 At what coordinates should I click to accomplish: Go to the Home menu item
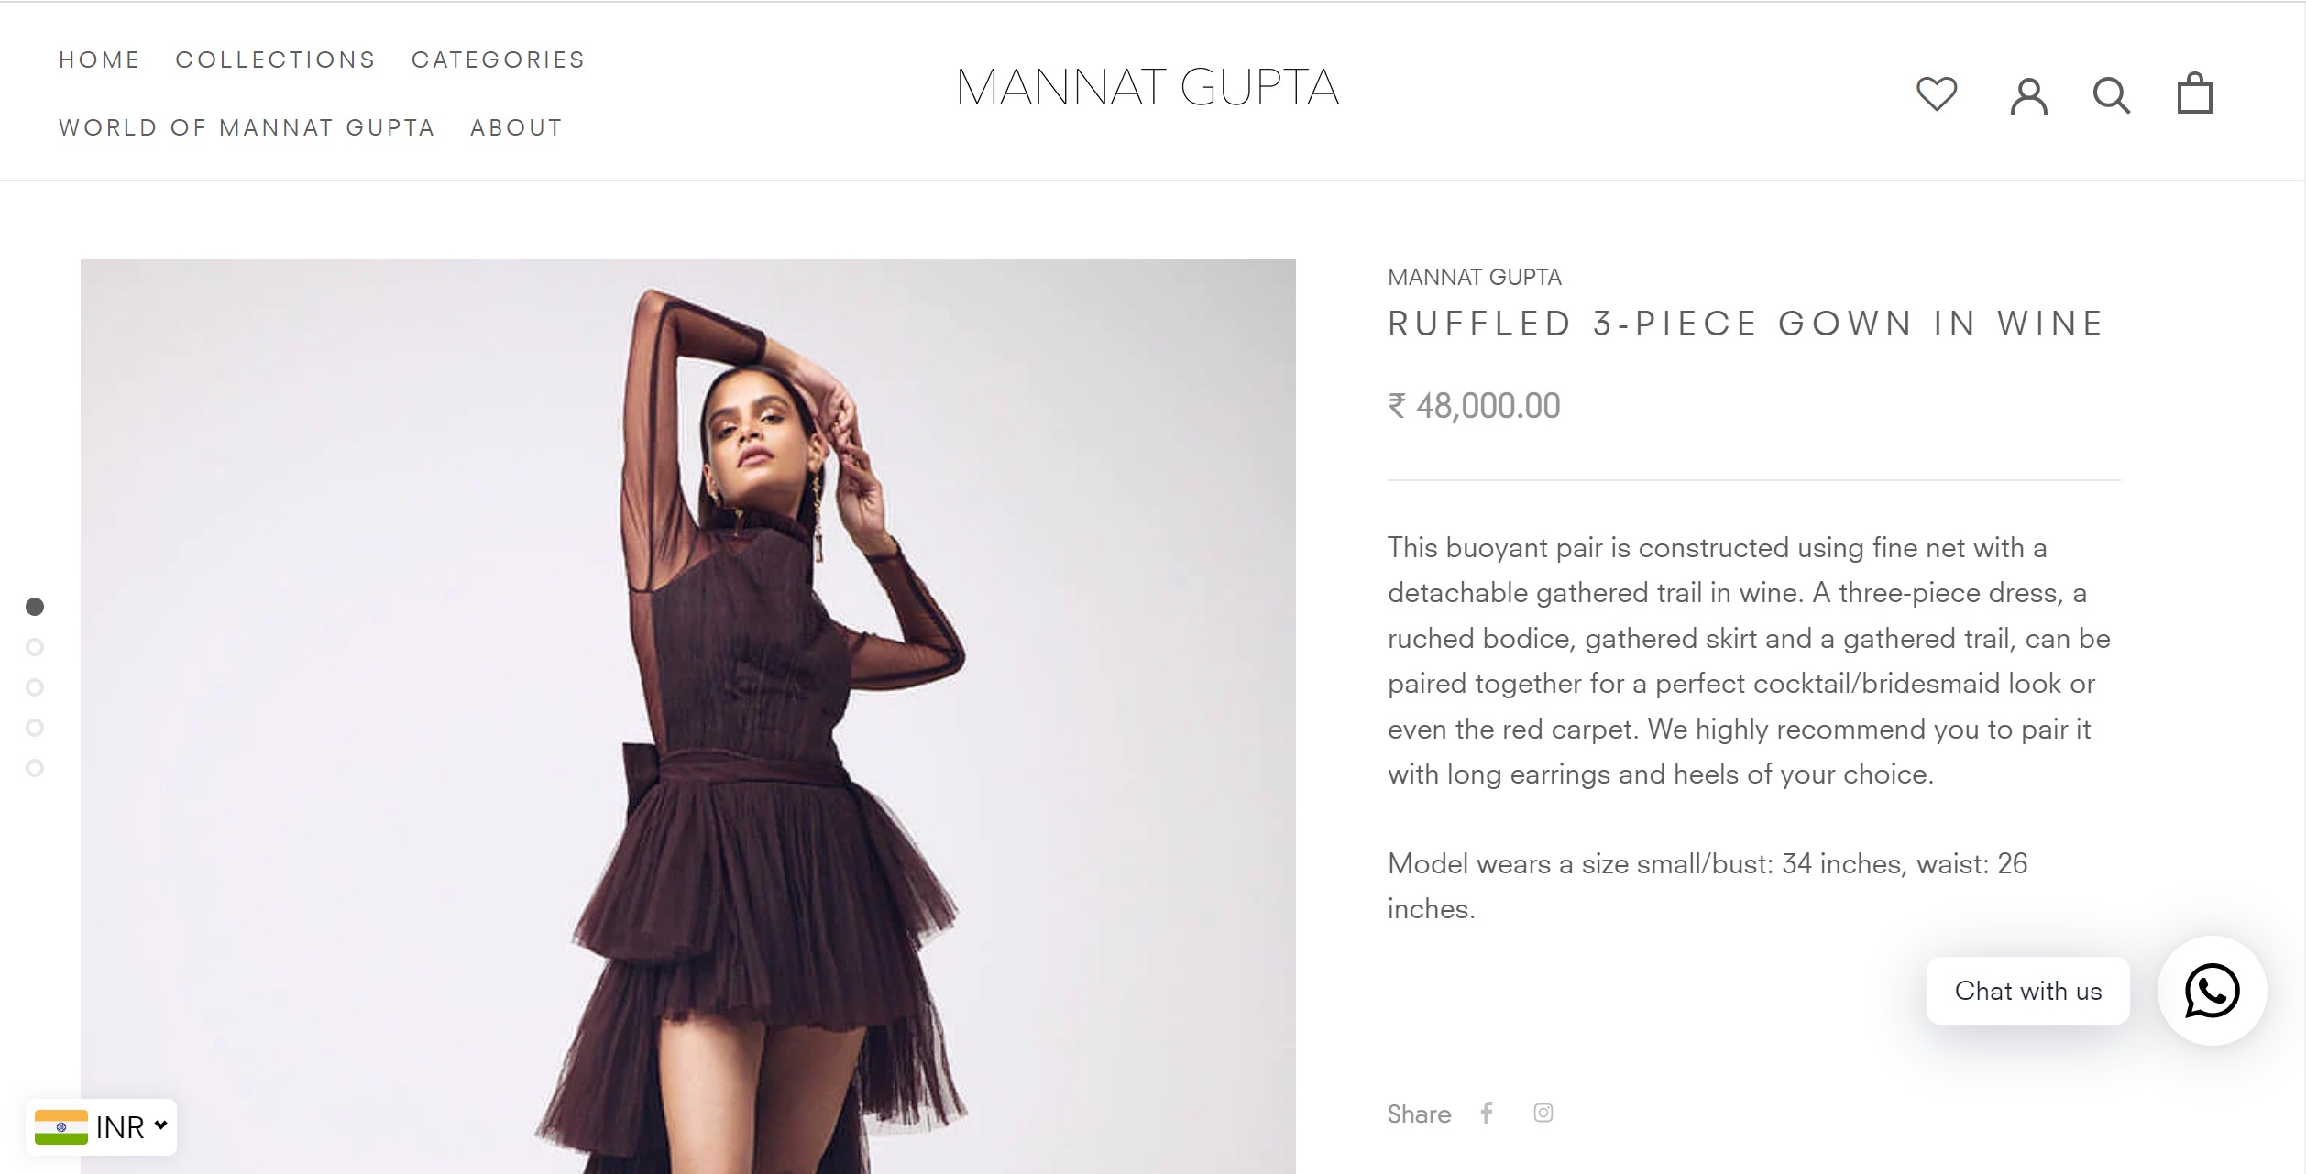(100, 60)
